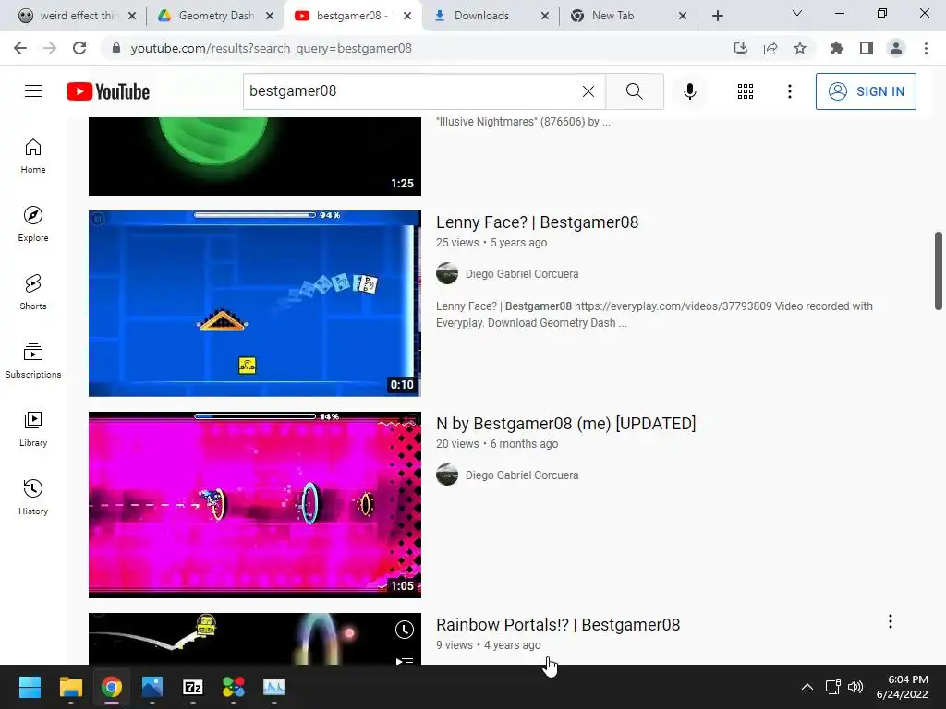The width and height of the screenshot is (946, 709).
Task: Open File Explorer from taskbar
Action: pyautogui.click(x=70, y=687)
